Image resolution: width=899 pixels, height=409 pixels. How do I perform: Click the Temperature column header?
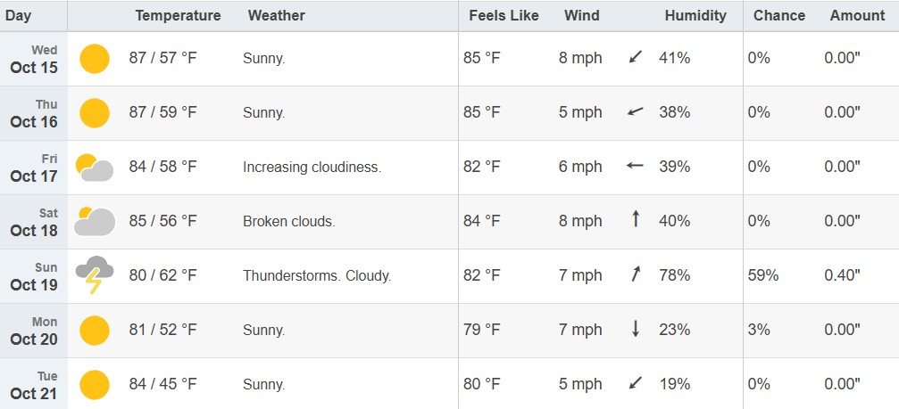pos(178,15)
